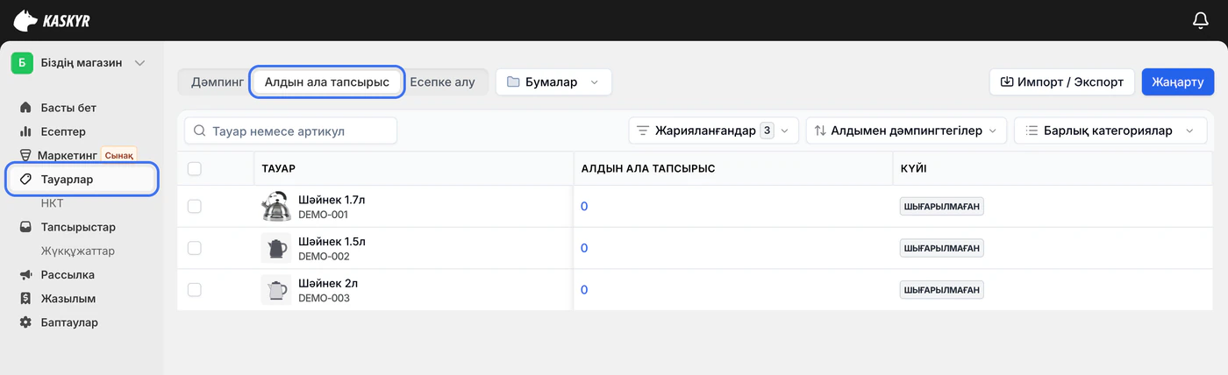Open the Жарияланғандар filter dropdown
This screenshot has width=1228, height=375.
[x=713, y=131]
